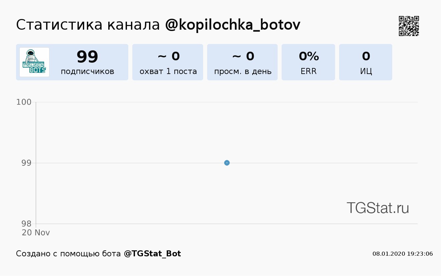
Task: Follow the @TGStat_Bot link
Action: [152, 254]
